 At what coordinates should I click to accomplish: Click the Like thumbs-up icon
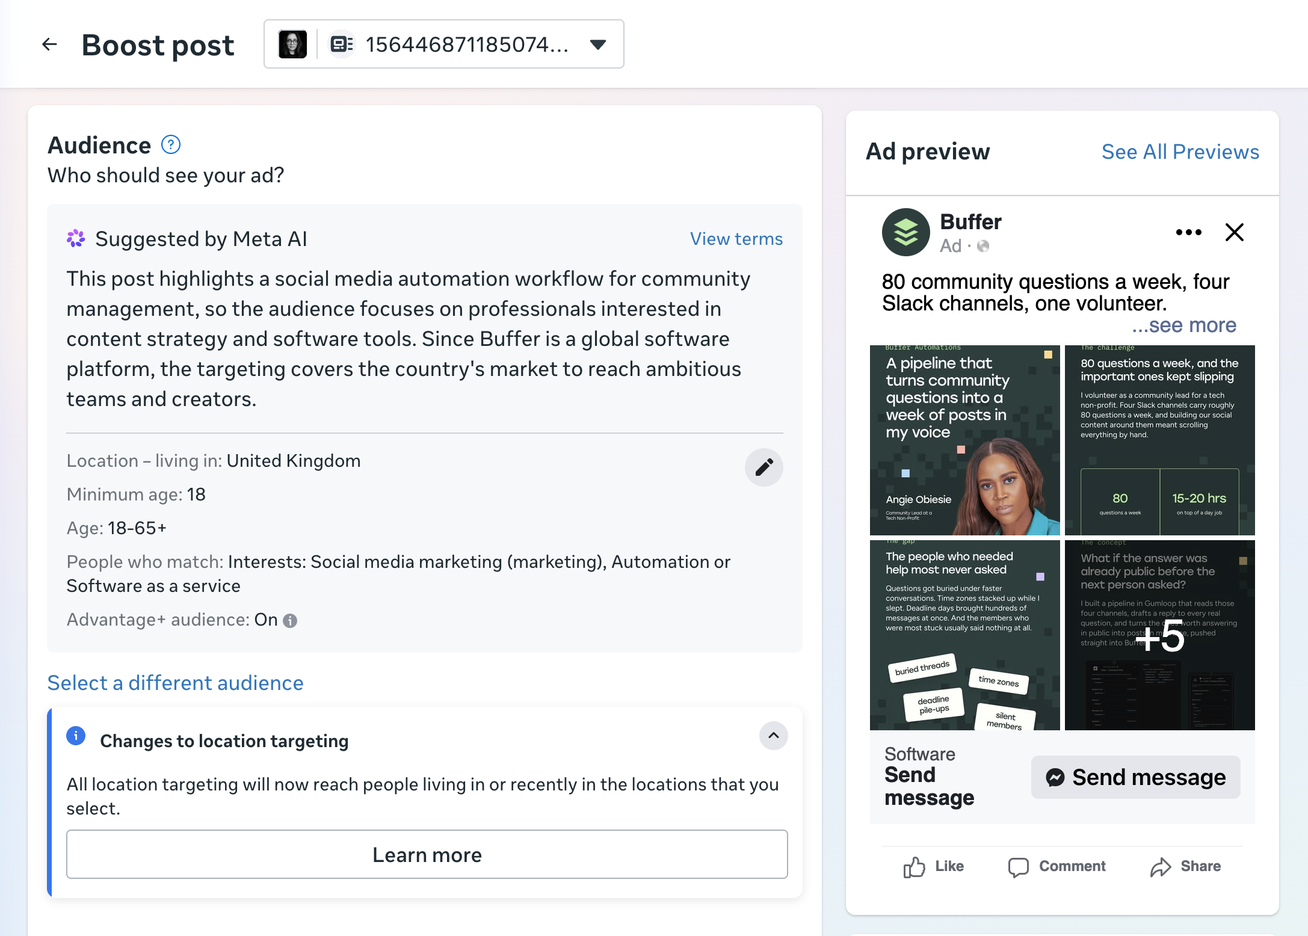click(914, 867)
